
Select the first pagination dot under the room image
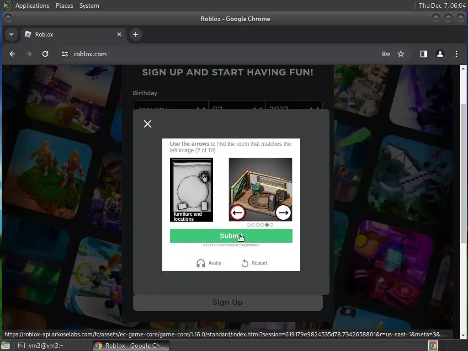point(249,225)
